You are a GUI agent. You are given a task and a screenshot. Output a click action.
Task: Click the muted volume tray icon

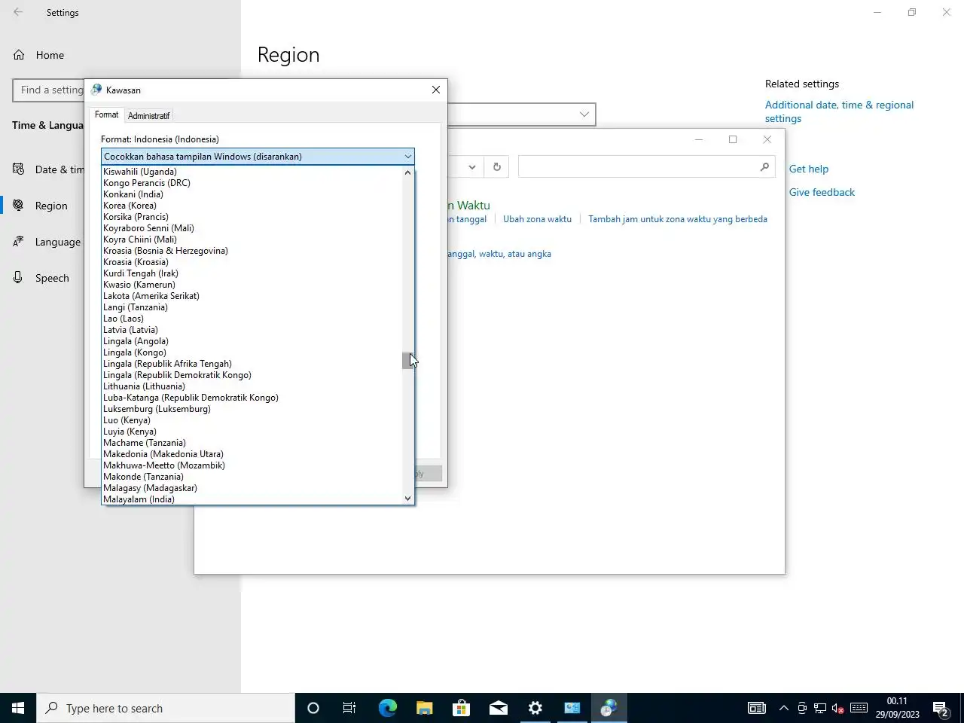[837, 708]
